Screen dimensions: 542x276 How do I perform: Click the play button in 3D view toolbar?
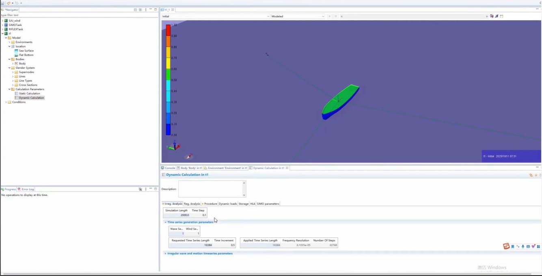(x=329, y=16)
